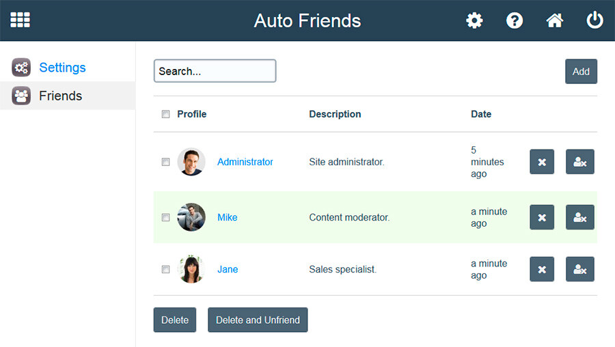Open the apps grid menu icon
This screenshot has width=615, height=347.
pyautogui.click(x=20, y=20)
